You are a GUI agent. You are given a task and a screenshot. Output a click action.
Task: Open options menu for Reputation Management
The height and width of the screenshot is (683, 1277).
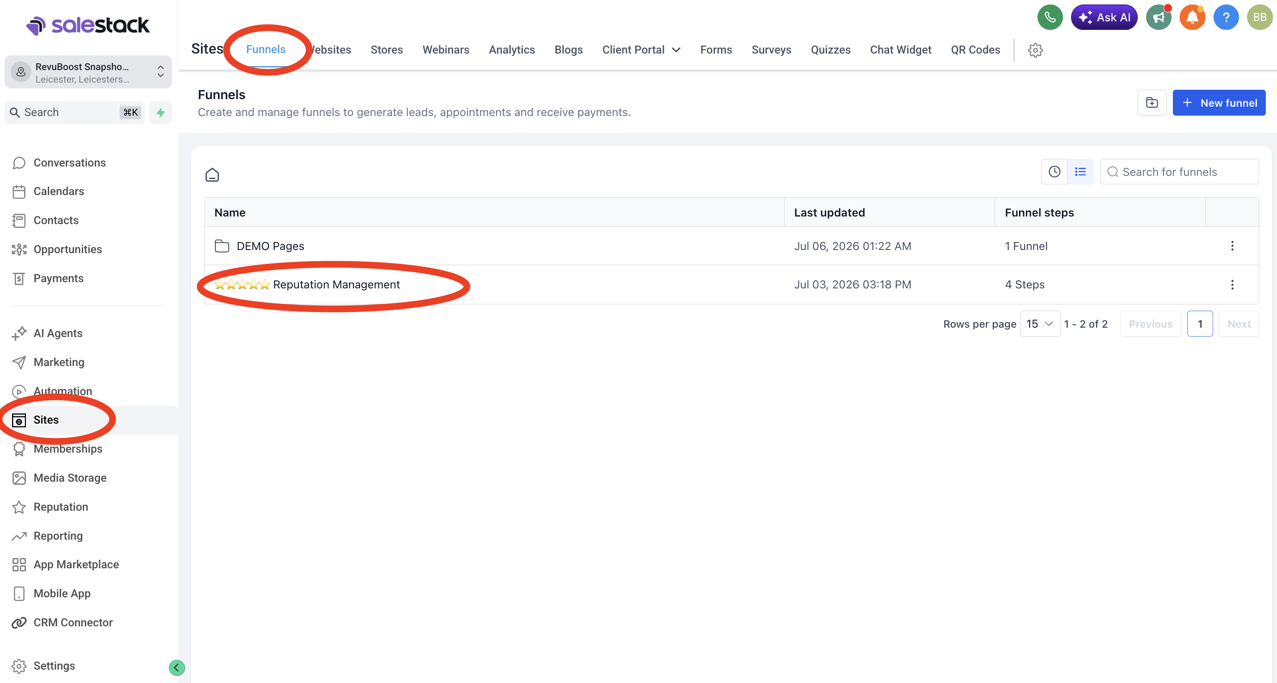click(x=1232, y=284)
